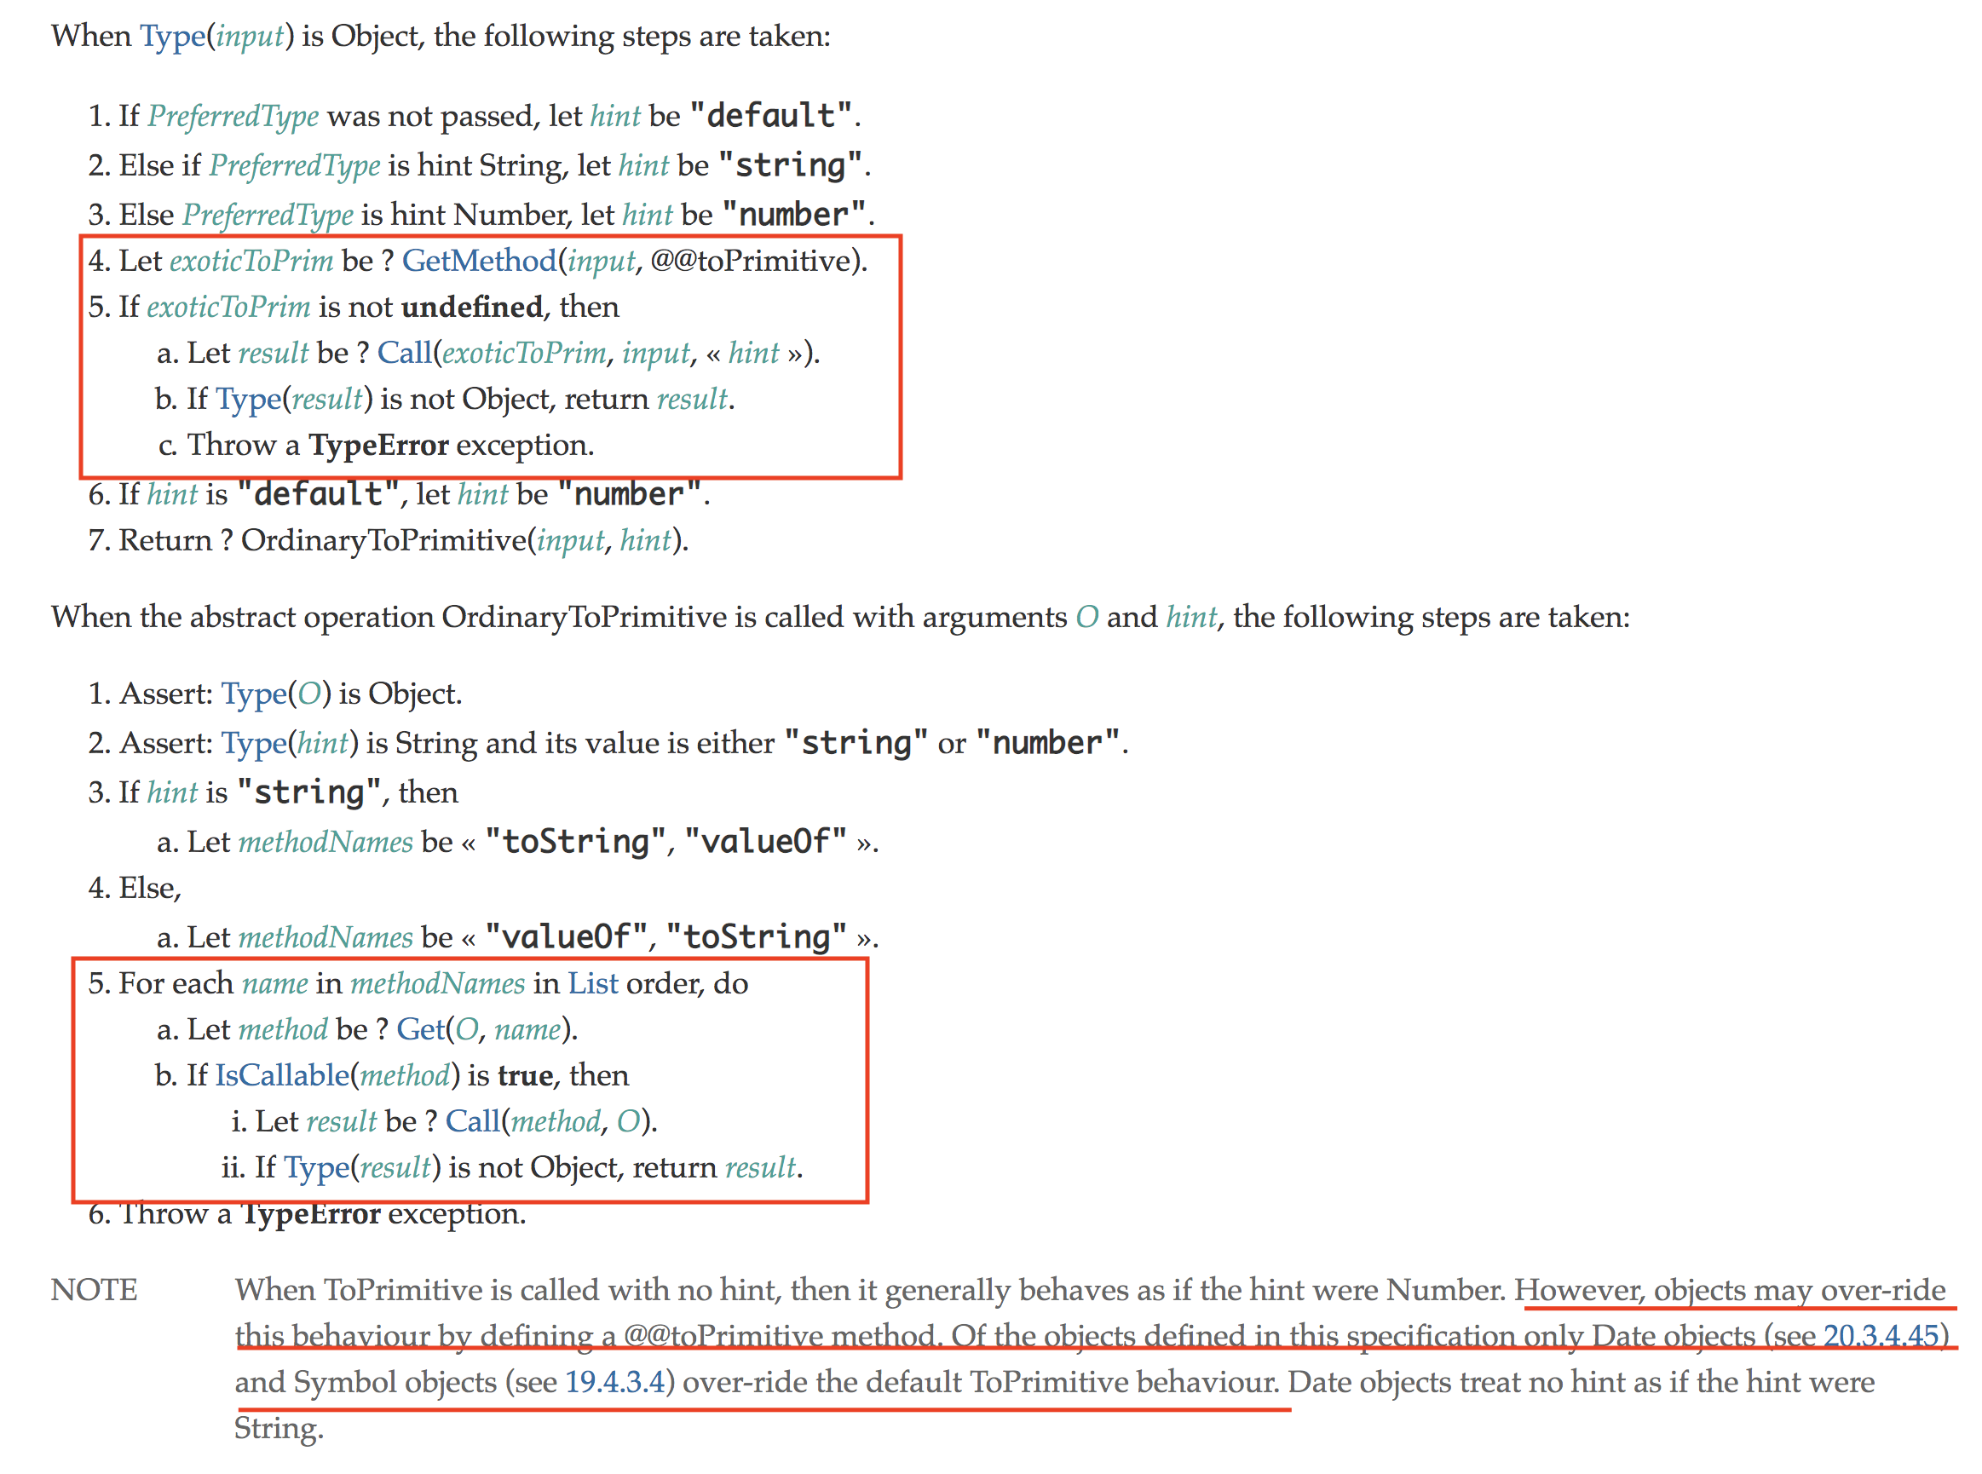Click the methodNames variable in step 3a
The image size is (1982, 1474).
(326, 842)
